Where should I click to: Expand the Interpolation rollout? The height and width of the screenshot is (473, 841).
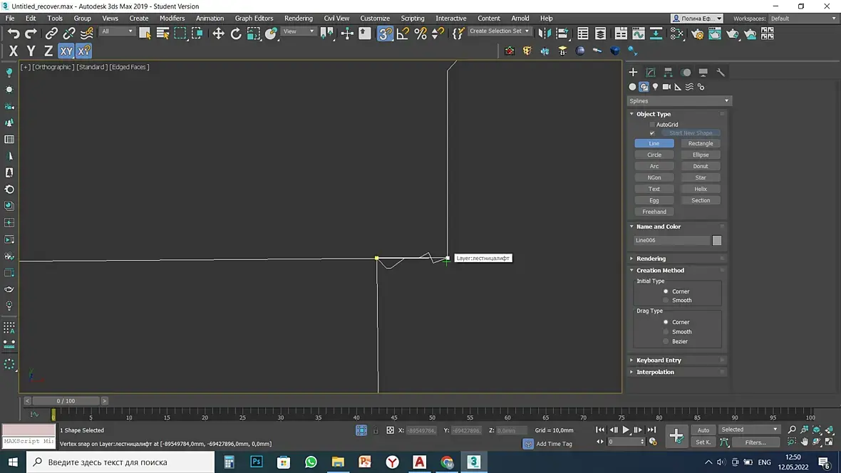point(655,372)
